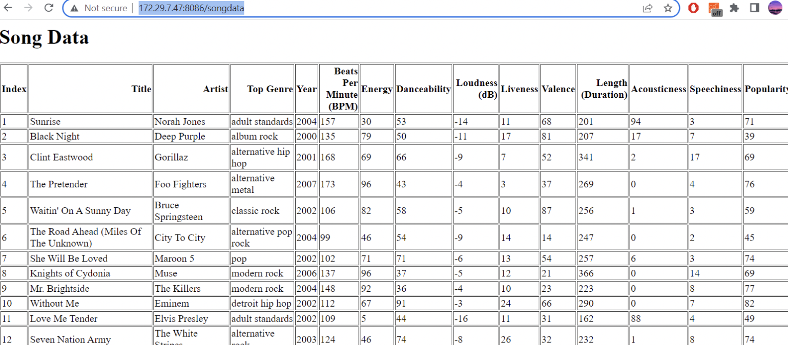Click the Danceability column header
This screenshot has height=345, width=788.
[423, 89]
